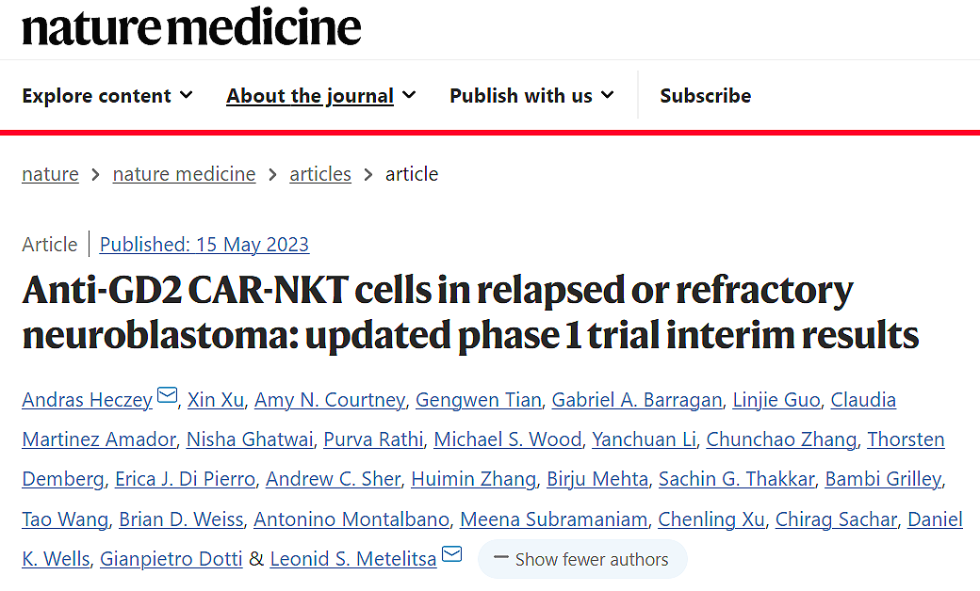Expand the Explore content dropdown
Image resolution: width=980 pixels, height=591 pixels.
click(107, 95)
